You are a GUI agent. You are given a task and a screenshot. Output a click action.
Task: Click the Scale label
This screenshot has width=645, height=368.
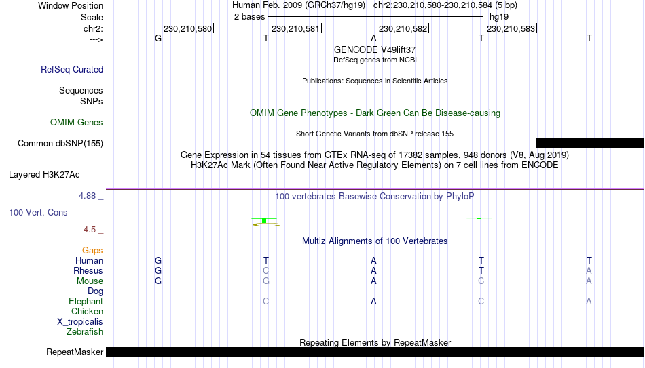coord(92,17)
